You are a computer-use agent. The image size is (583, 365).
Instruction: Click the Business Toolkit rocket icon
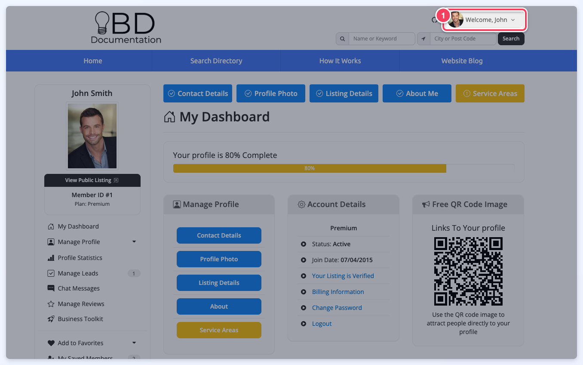51,319
